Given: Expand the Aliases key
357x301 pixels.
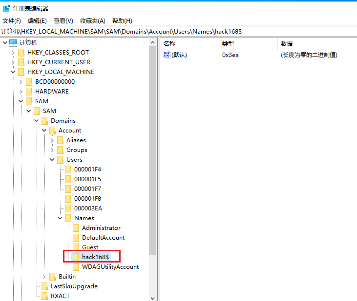Looking at the screenshot, I should (52, 140).
